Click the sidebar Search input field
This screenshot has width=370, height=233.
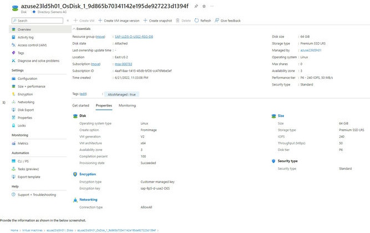click(x=37, y=21)
